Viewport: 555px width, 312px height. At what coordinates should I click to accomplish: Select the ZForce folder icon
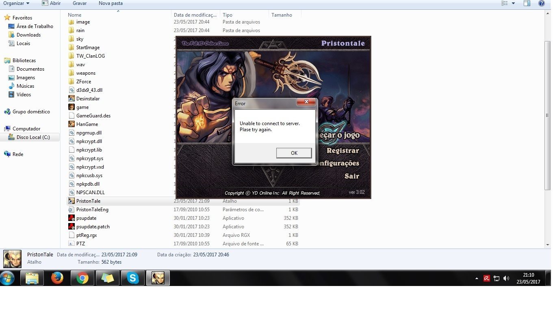pyautogui.click(x=72, y=82)
